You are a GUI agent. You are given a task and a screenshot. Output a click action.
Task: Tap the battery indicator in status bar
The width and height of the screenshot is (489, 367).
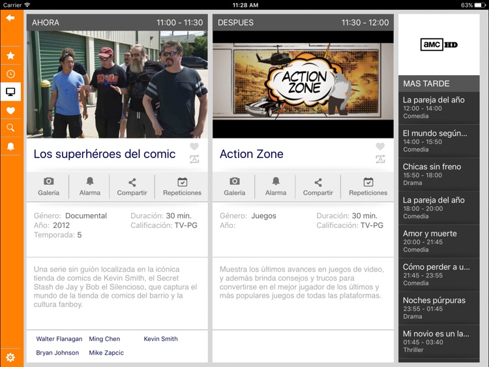point(480,5)
